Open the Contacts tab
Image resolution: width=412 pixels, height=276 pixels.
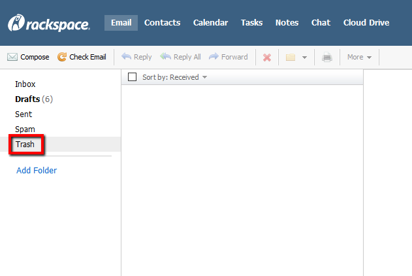pyautogui.click(x=163, y=23)
